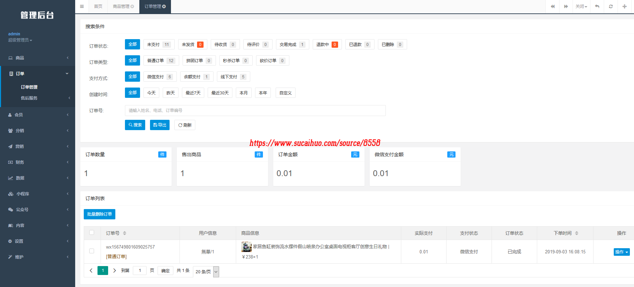Filter creation time by 本月
Viewport: 634px width, 287px height.
(x=244, y=93)
